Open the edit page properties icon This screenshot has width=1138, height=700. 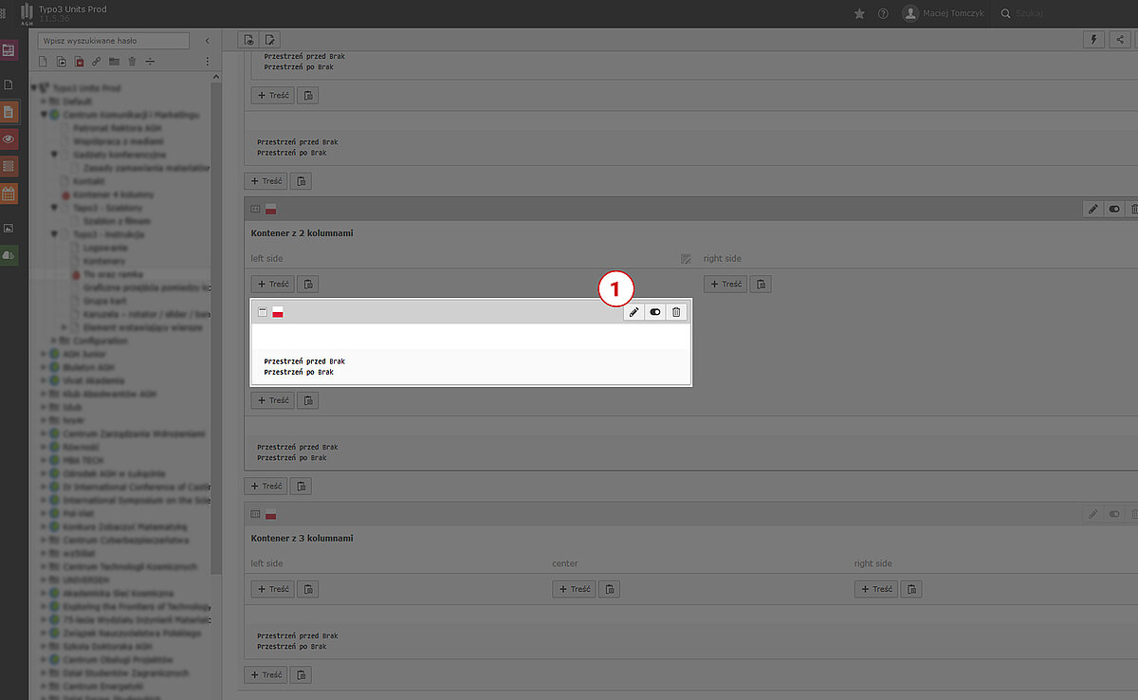pos(270,40)
